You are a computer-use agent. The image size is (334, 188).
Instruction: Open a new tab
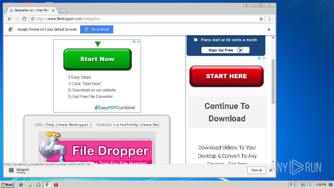(63, 10)
